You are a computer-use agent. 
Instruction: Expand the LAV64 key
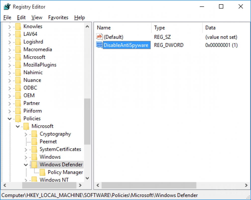[10, 34]
